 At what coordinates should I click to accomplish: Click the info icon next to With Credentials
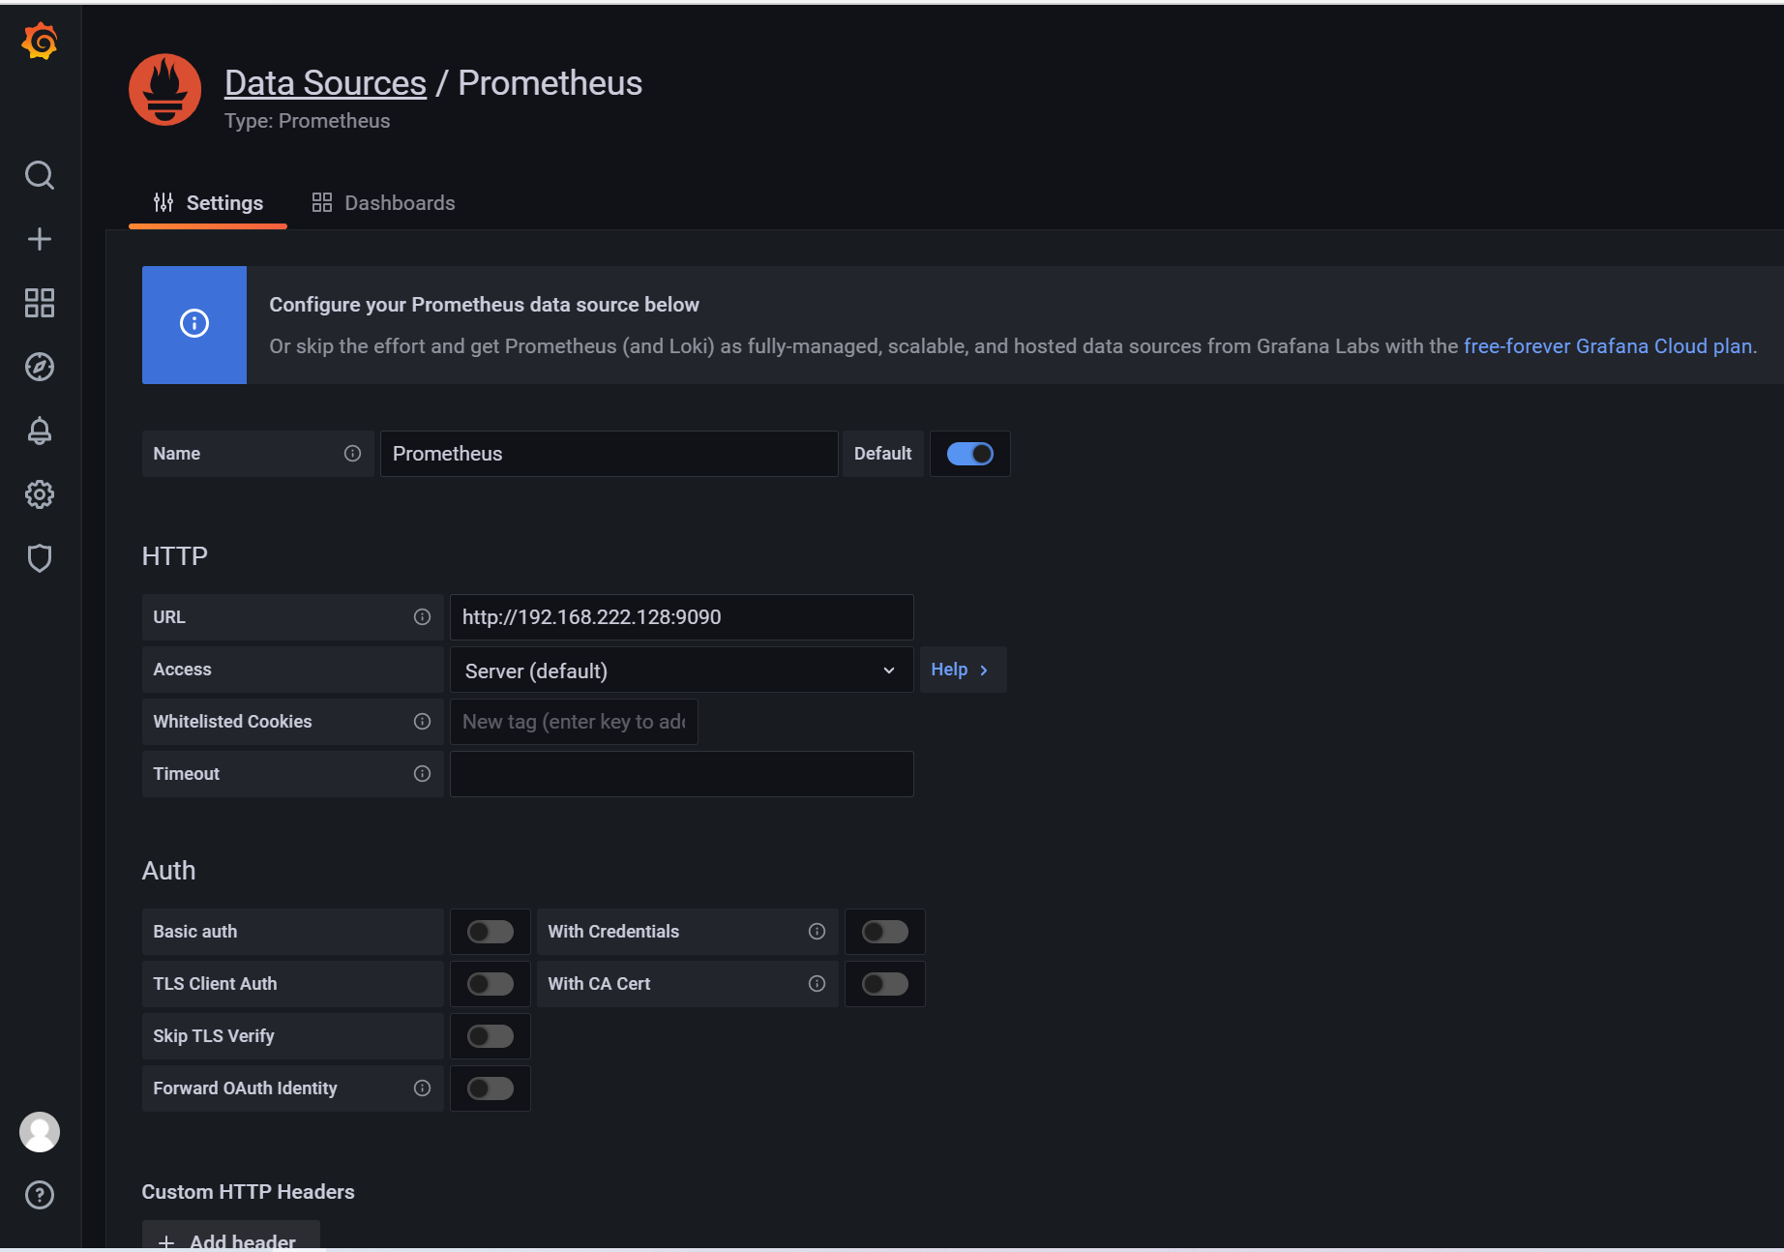point(818,932)
